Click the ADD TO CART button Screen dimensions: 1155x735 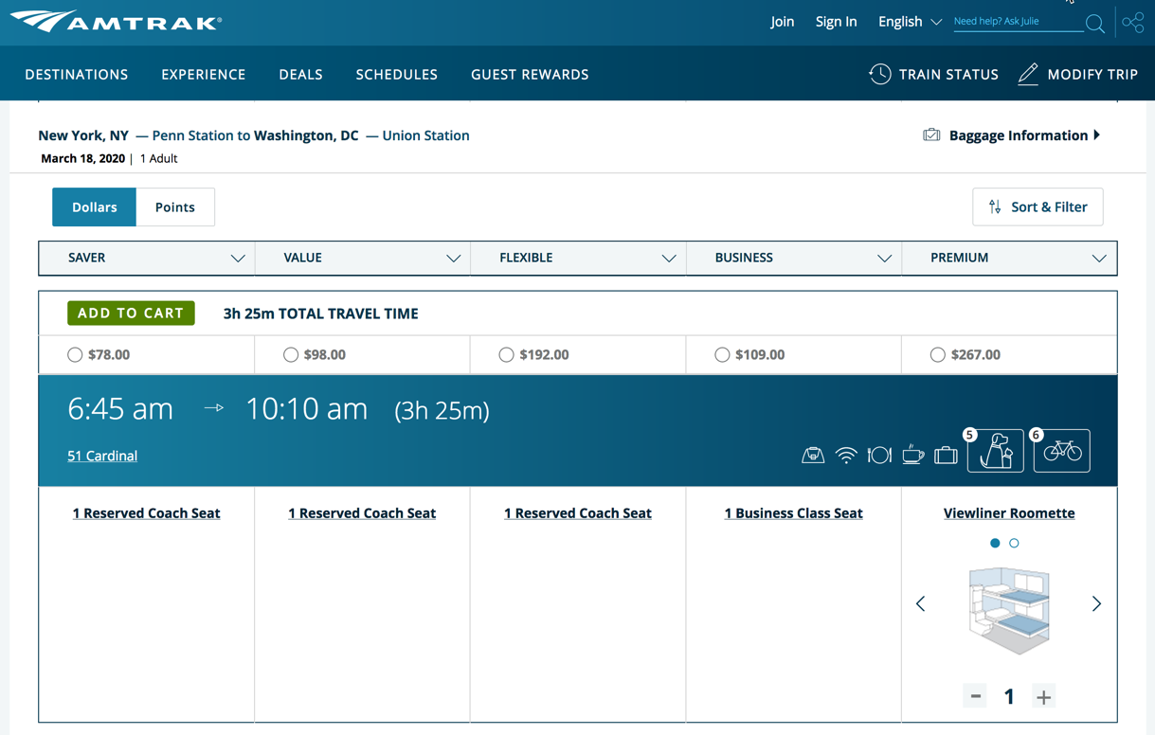[x=131, y=313]
